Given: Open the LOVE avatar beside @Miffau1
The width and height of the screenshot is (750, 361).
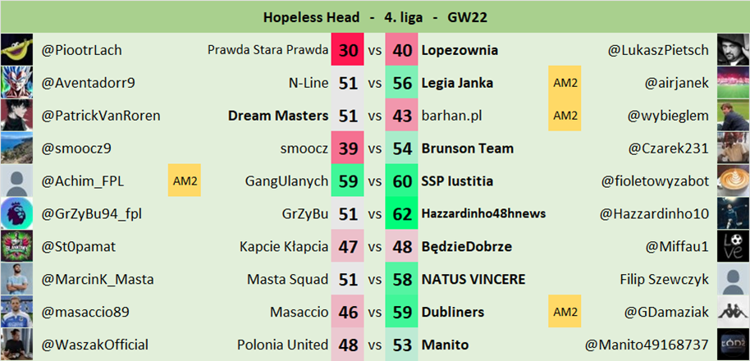Looking at the screenshot, I should 733,247.
